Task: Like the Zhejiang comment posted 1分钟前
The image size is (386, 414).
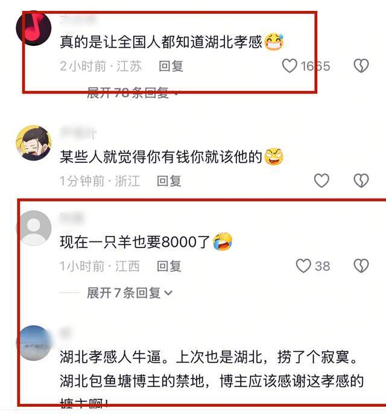Action: [x=321, y=180]
